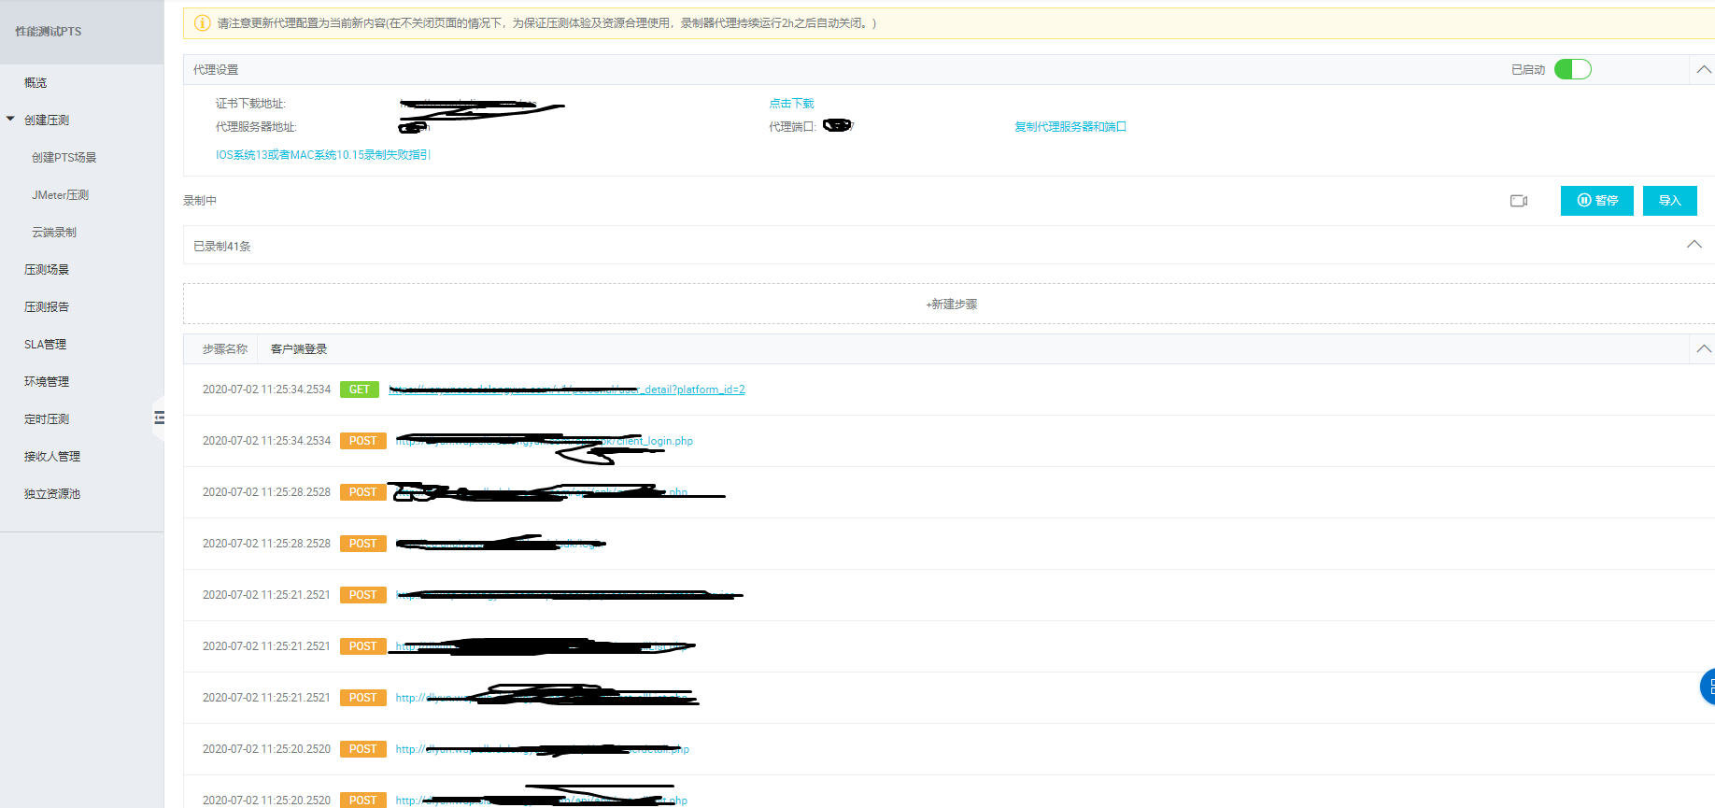Click 复制代理服务器和端口 link
Viewport: 1715px width, 808px height.
(1070, 127)
